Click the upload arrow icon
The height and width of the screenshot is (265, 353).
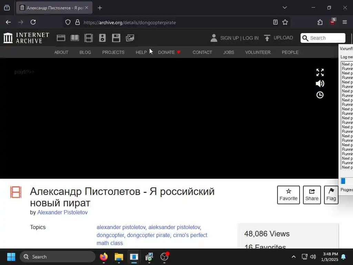click(267, 38)
